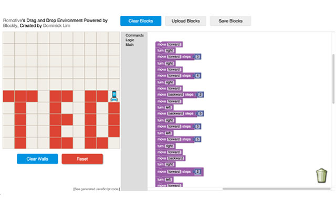Viewport: 336px width, 208px height.
Task: Toggle the empty top-left grid cell wall
Action: coord(8,37)
